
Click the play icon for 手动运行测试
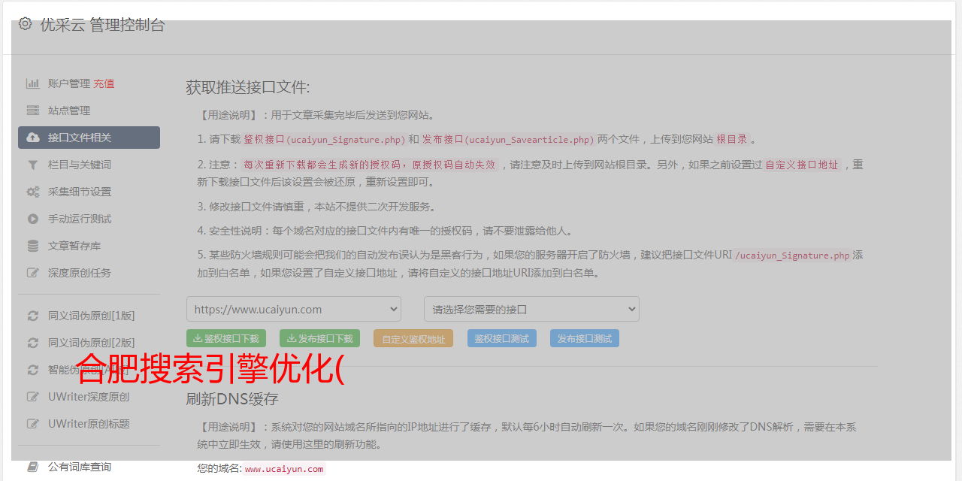[33, 219]
